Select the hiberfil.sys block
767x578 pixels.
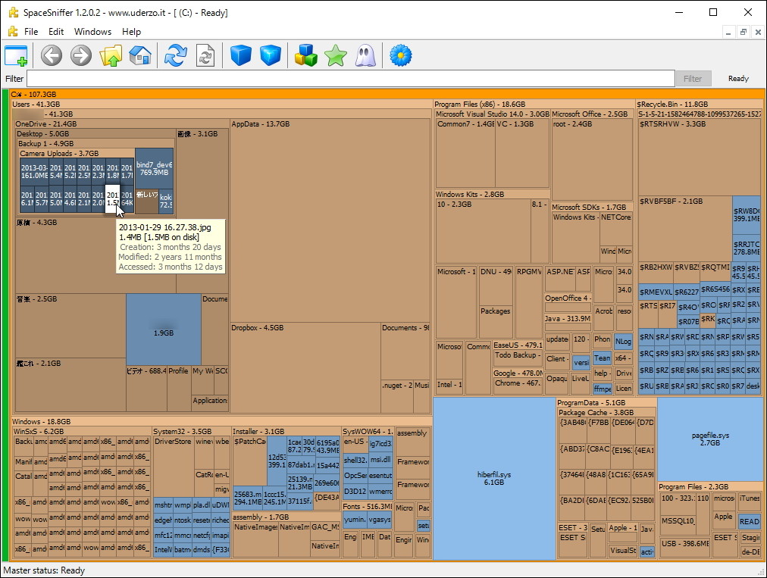[493, 477]
